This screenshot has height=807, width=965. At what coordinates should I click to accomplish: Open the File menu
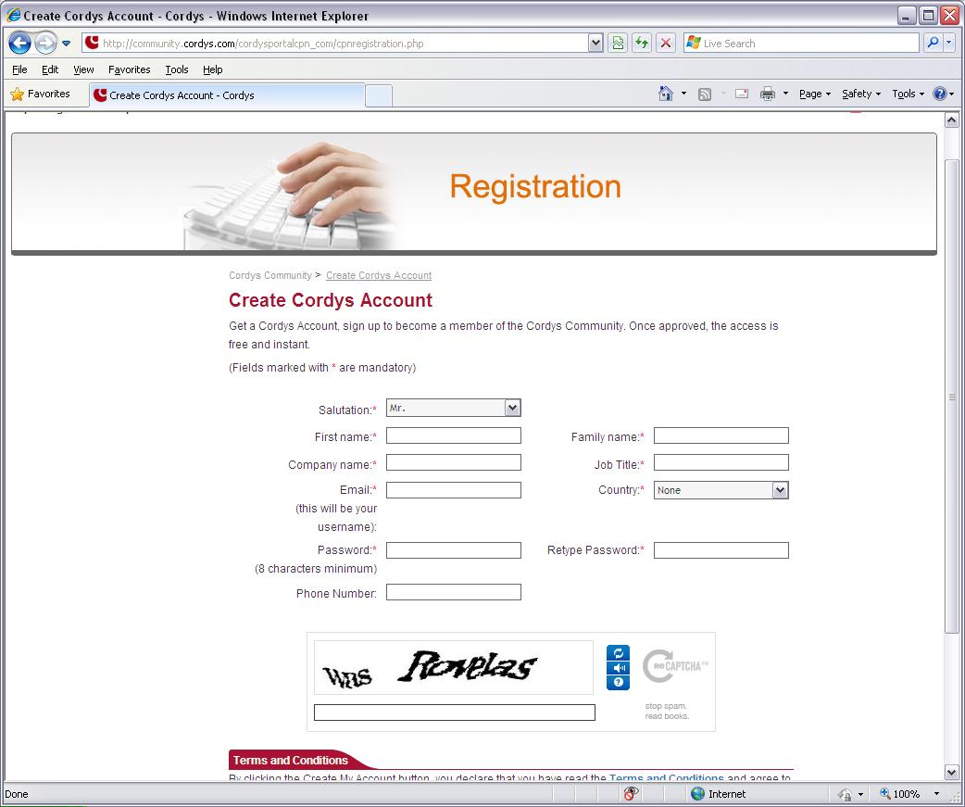coord(19,69)
